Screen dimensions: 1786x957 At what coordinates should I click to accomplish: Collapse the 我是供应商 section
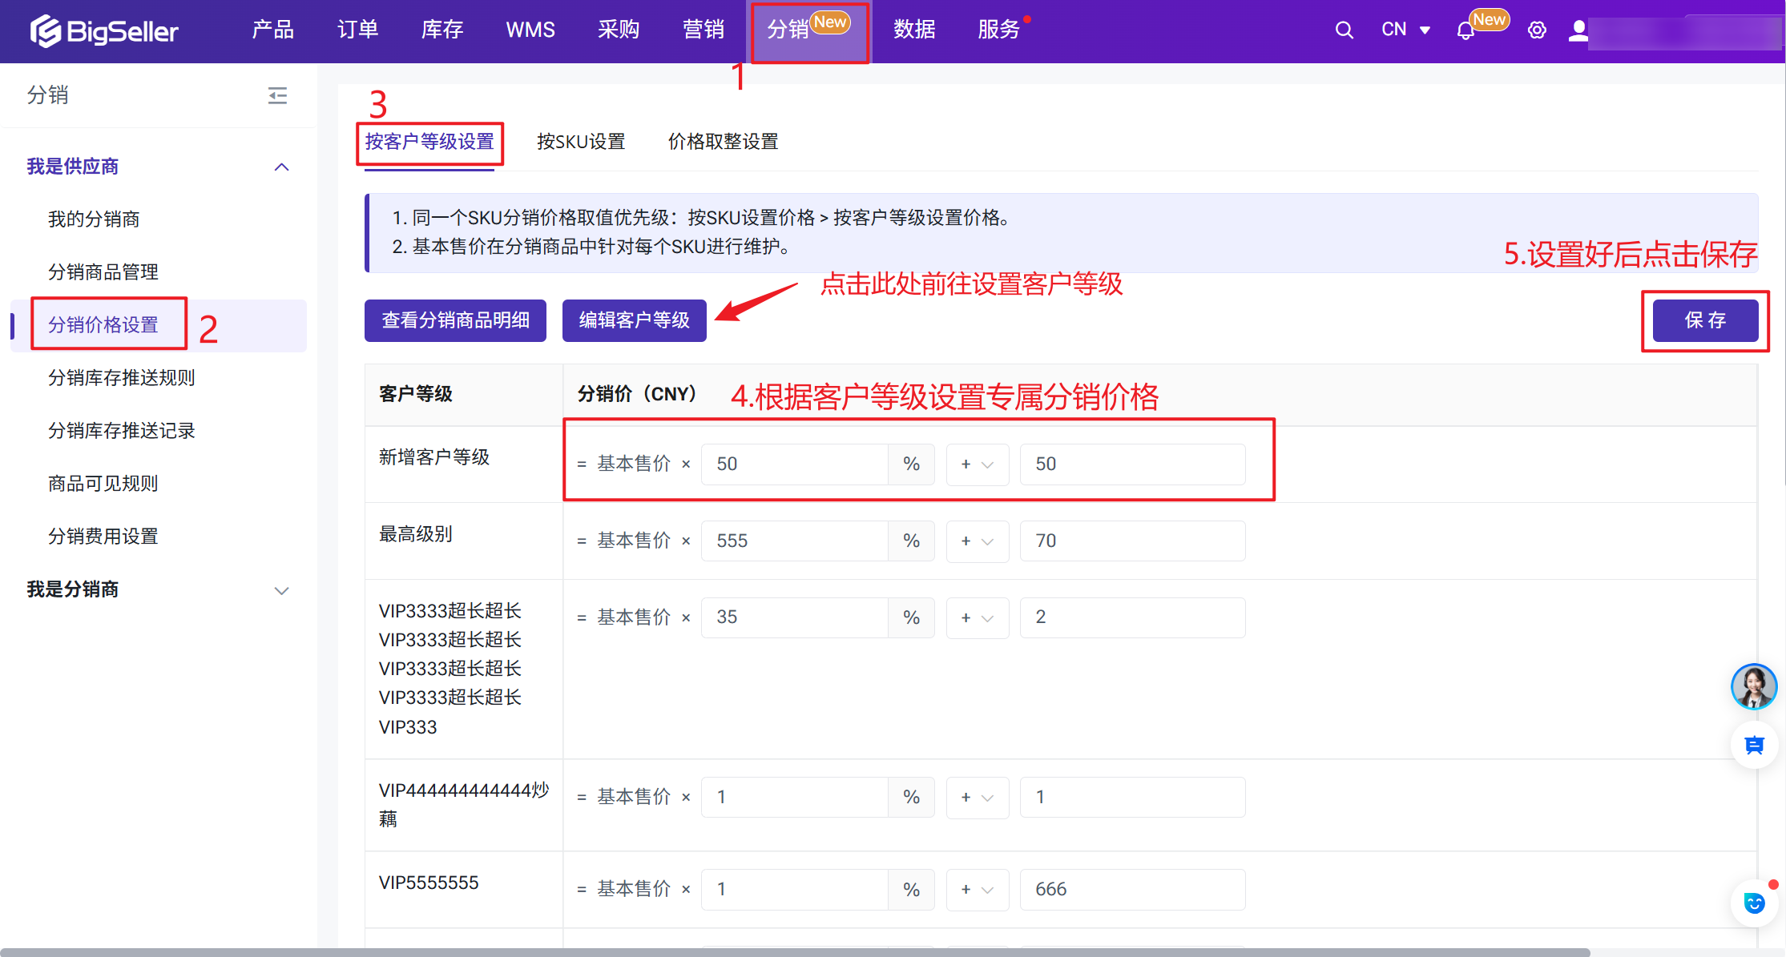click(281, 167)
